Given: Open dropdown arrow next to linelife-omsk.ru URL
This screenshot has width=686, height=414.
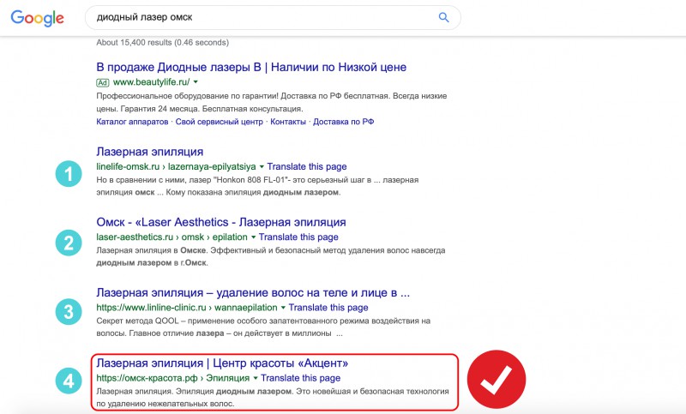Looking at the screenshot, I should [x=262, y=165].
